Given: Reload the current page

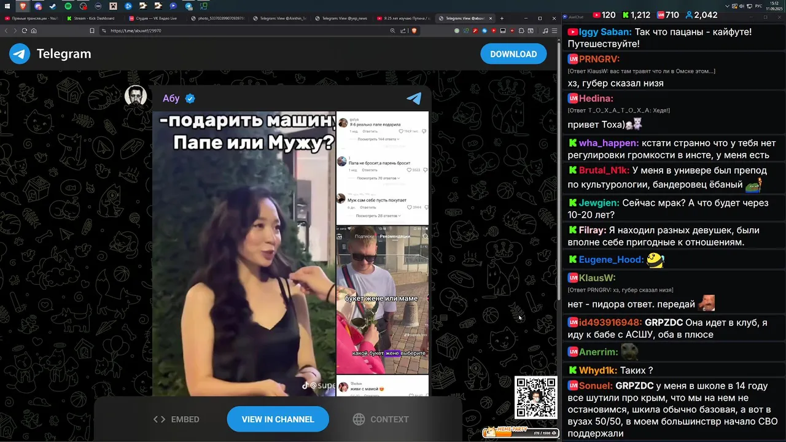Looking at the screenshot, I should click(x=25, y=31).
